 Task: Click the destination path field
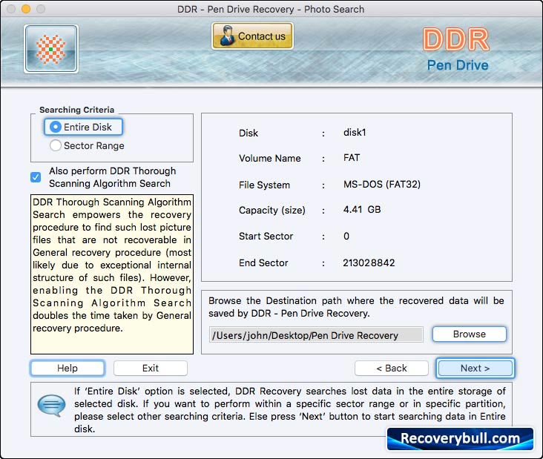316,334
